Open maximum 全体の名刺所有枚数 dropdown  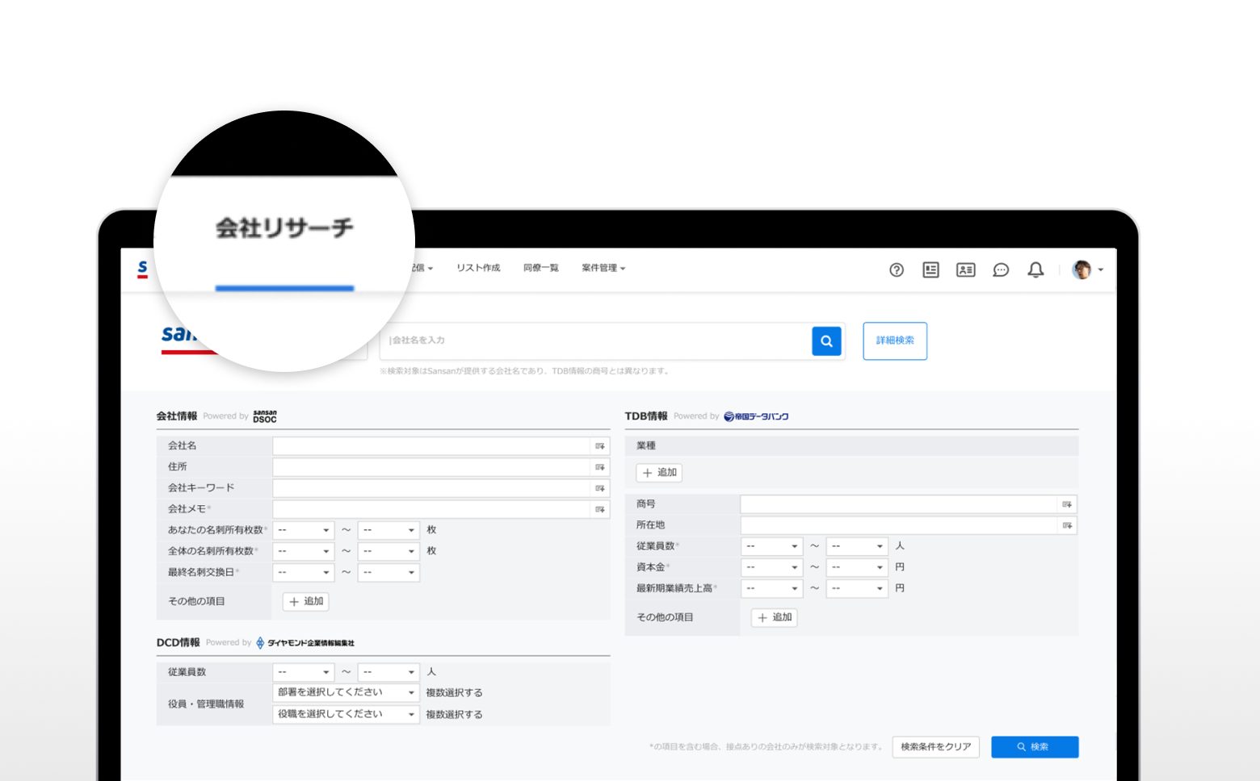[388, 551]
